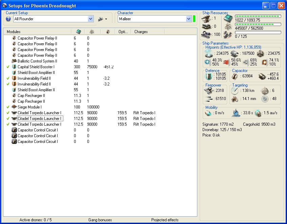Open the Current Setup All Rounder dropdown
Screen dimensions: 287x224
[90, 19]
